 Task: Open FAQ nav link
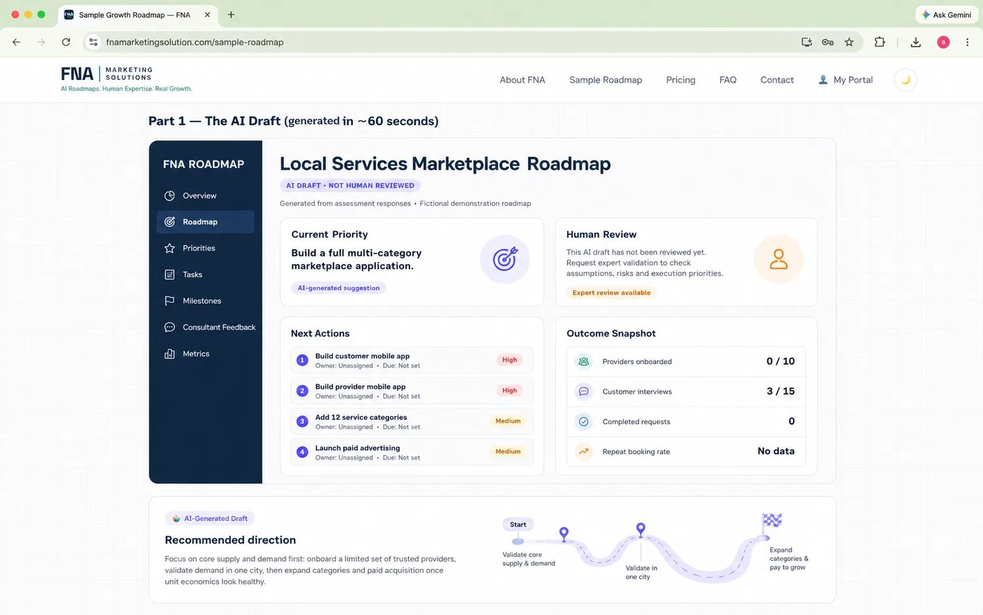click(x=727, y=80)
